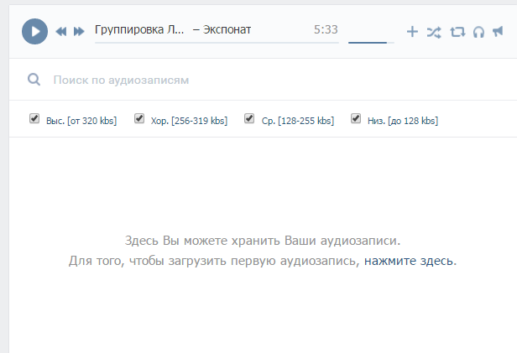This screenshot has height=353, width=517.
Task: Skip to the previous track
Action: [61, 31]
